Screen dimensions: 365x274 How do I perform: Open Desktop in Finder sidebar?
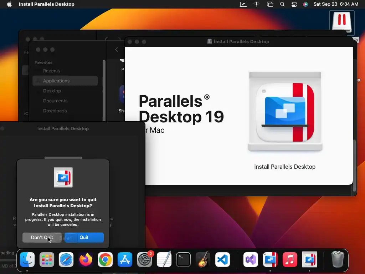click(x=52, y=91)
